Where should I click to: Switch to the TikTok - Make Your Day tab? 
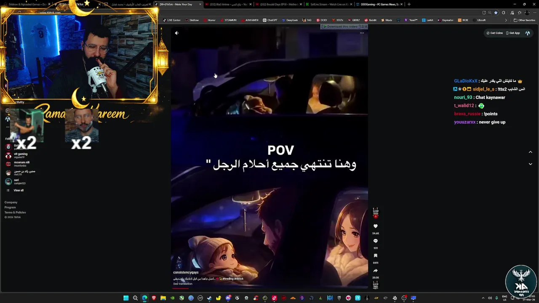(x=178, y=4)
